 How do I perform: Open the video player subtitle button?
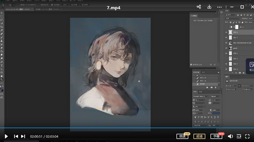(x=216, y=136)
